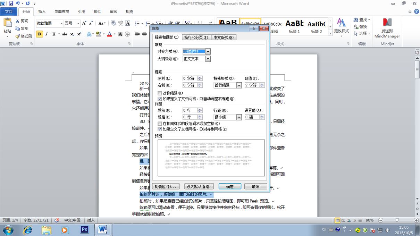
Task: Open the 文件 (File) tab
Action: click(8, 11)
